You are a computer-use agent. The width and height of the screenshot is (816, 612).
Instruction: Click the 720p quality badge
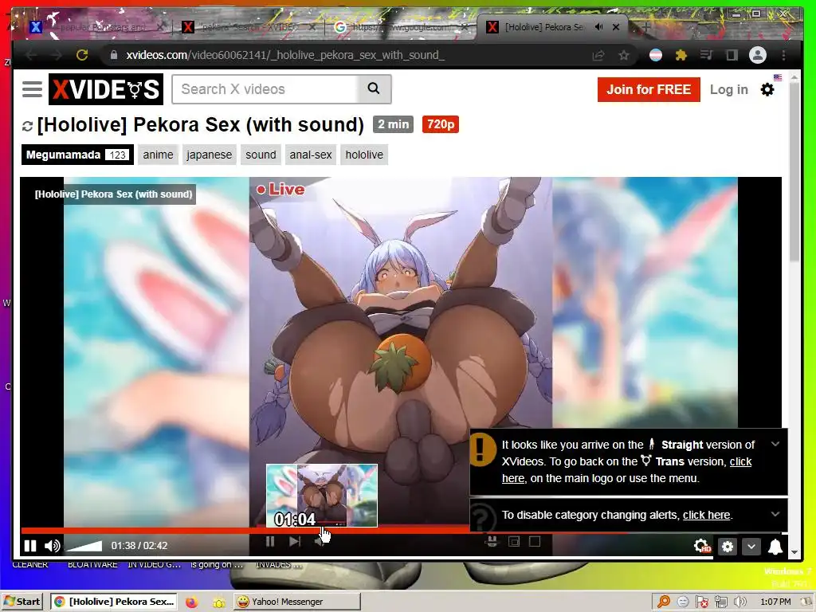pyautogui.click(x=440, y=124)
